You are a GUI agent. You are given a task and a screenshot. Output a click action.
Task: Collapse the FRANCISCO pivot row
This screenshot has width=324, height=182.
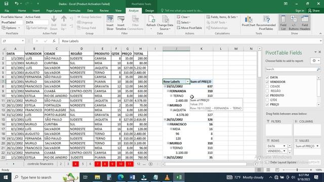coord(168,124)
